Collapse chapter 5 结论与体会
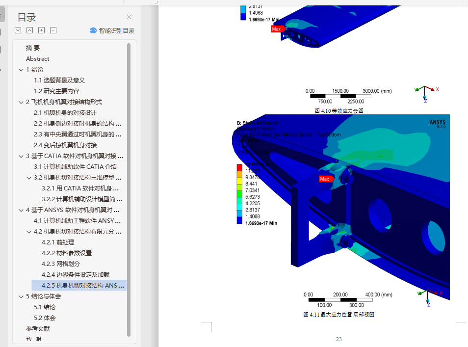Screen dimensions: 468x347 pyautogui.click(x=21, y=296)
